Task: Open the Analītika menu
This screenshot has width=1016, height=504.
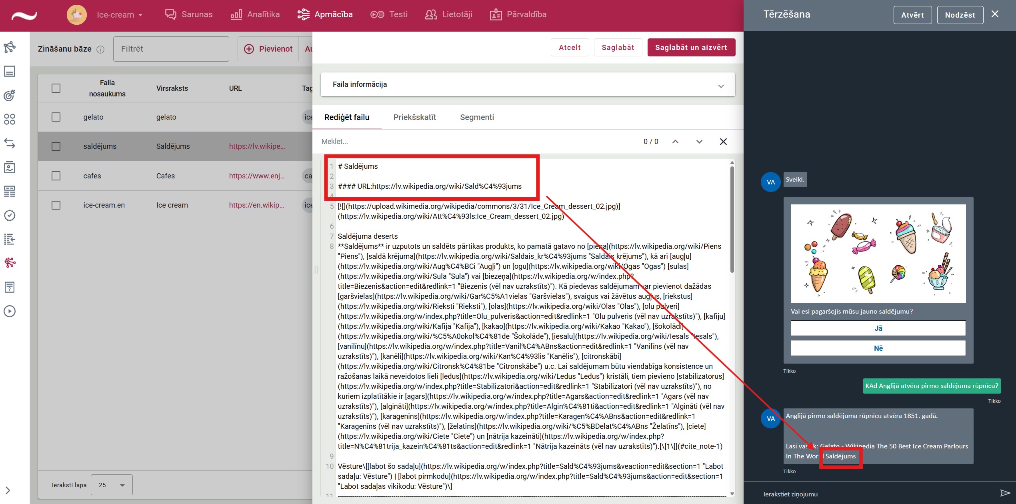Action: 255,15
